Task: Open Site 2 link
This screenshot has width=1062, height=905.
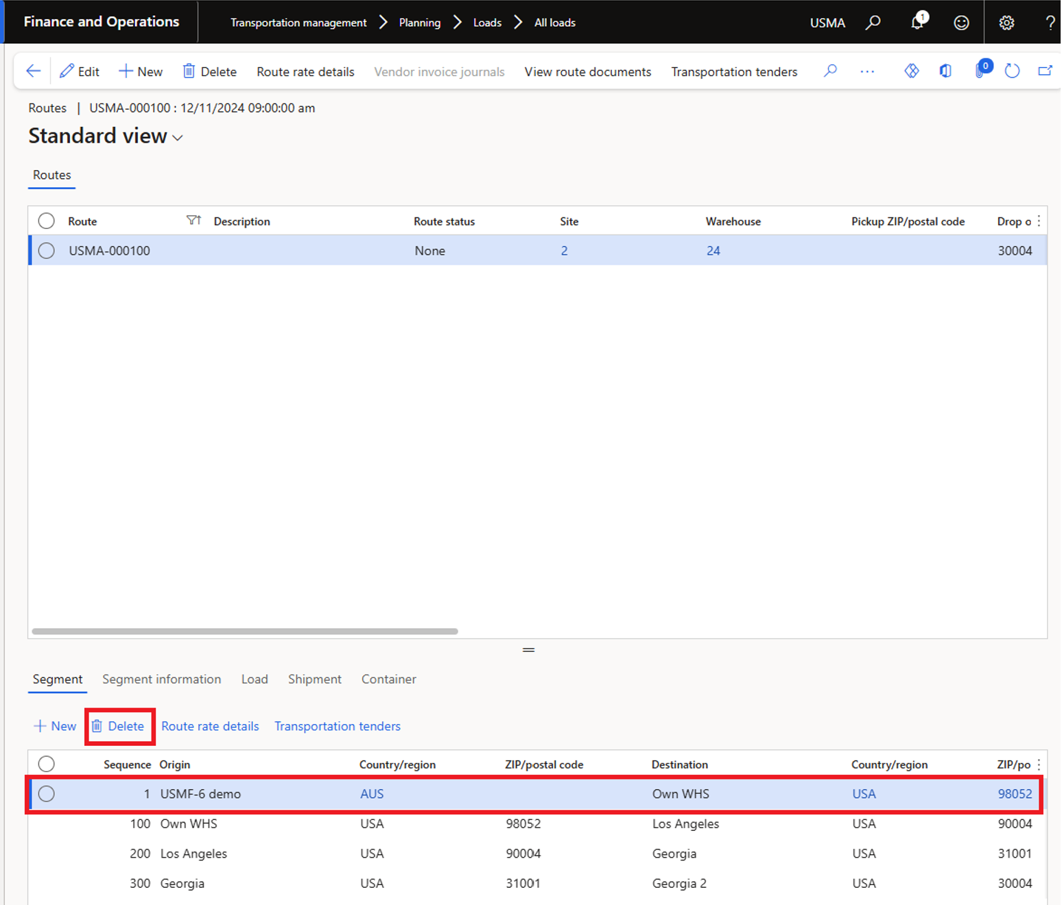Action: [x=564, y=250]
